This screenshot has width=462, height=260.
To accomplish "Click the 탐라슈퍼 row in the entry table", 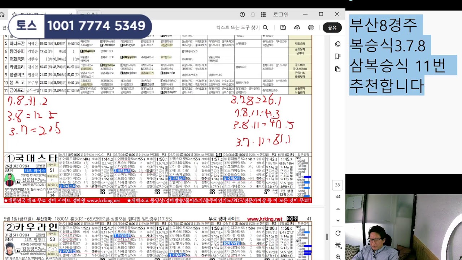I will [158, 51].
